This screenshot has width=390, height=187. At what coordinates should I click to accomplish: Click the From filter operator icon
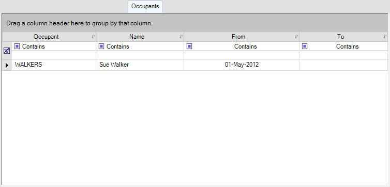tap(189, 46)
